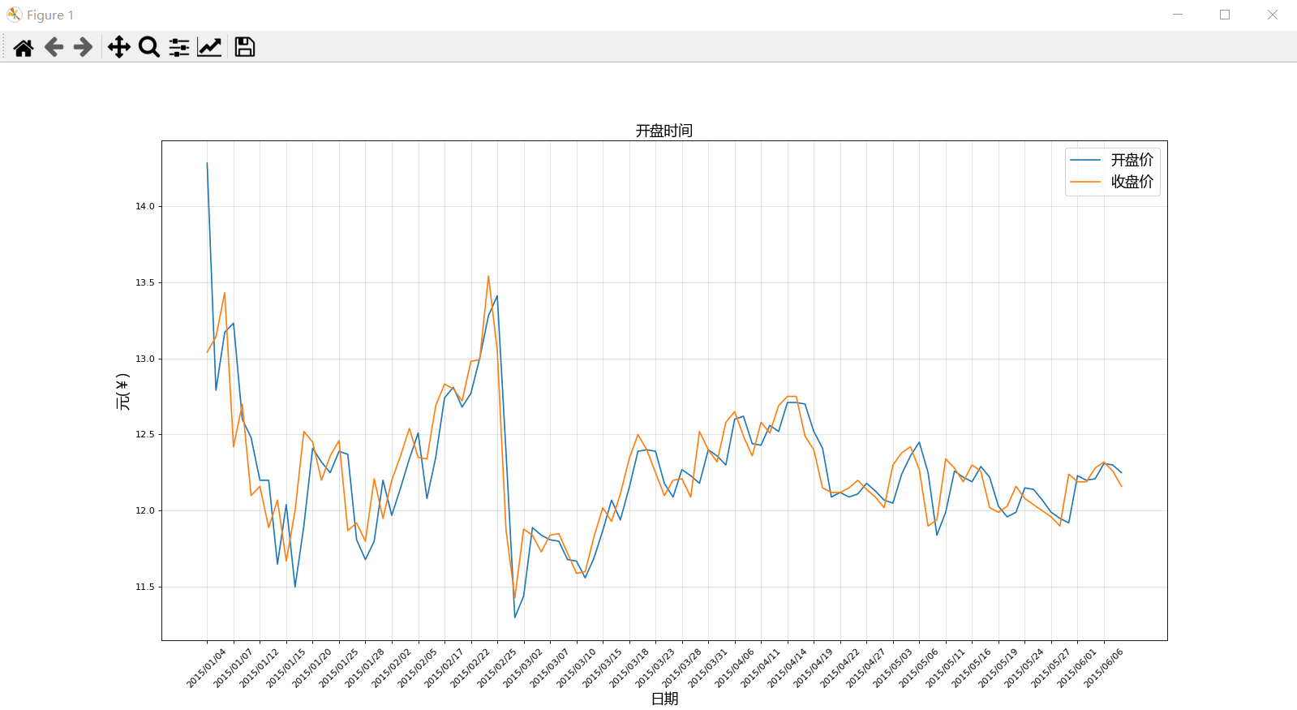Click the 2015/04/22 date tick label
The width and height of the screenshot is (1297, 710).
pos(840,669)
